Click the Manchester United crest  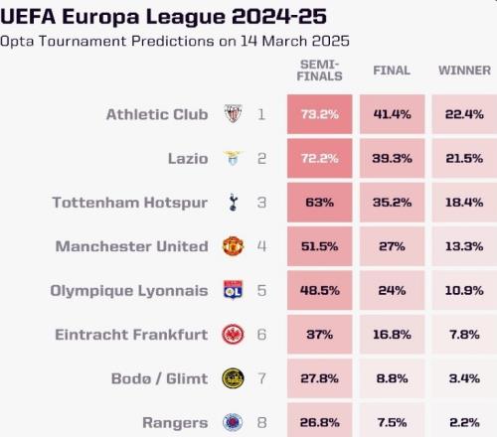click(x=233, y=246)
